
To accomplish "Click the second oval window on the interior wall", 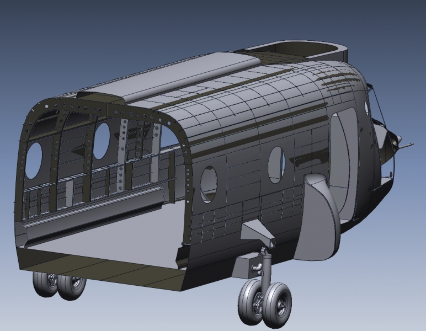I will coord(102,141).
